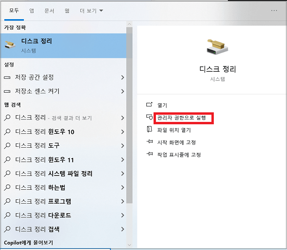Click the 열기 open icon
The width and height of the screenshot is (287, 250).
click(149, 104)
